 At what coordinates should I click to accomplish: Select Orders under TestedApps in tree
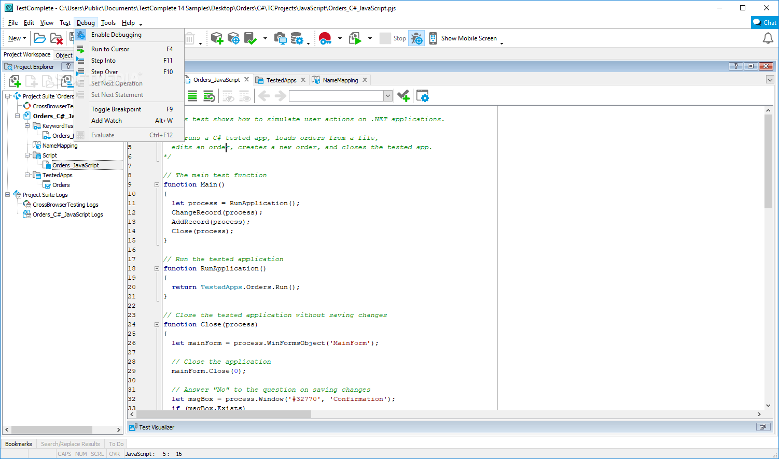[61, 185]
